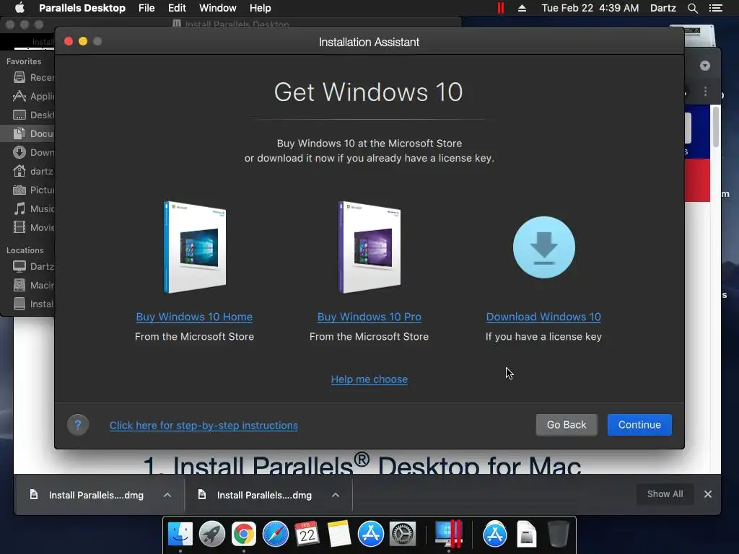The height and width of the screenshot is (554, 739).
Task: Open Finder from the Dock
Action: point(180,535)
